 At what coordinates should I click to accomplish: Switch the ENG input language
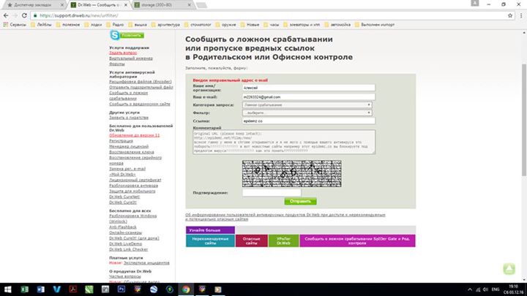[x=496, y=289]
